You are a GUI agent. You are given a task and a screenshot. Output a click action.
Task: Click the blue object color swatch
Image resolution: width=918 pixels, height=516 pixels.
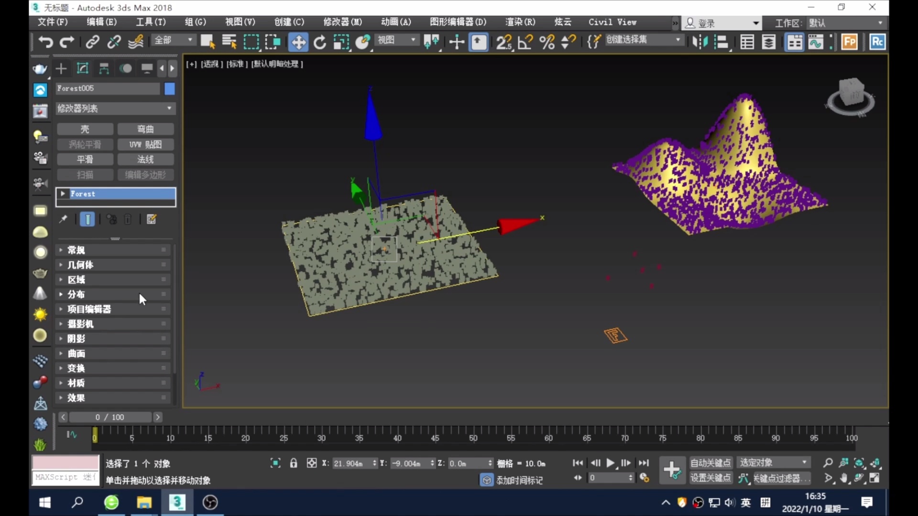pyautogui.click(x=170, y=88)
